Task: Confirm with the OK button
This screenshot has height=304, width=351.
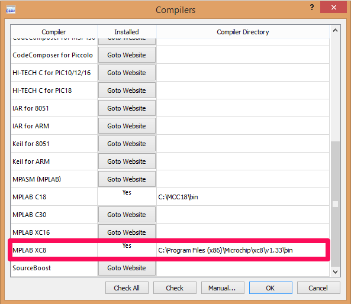Action: [271, 288]
